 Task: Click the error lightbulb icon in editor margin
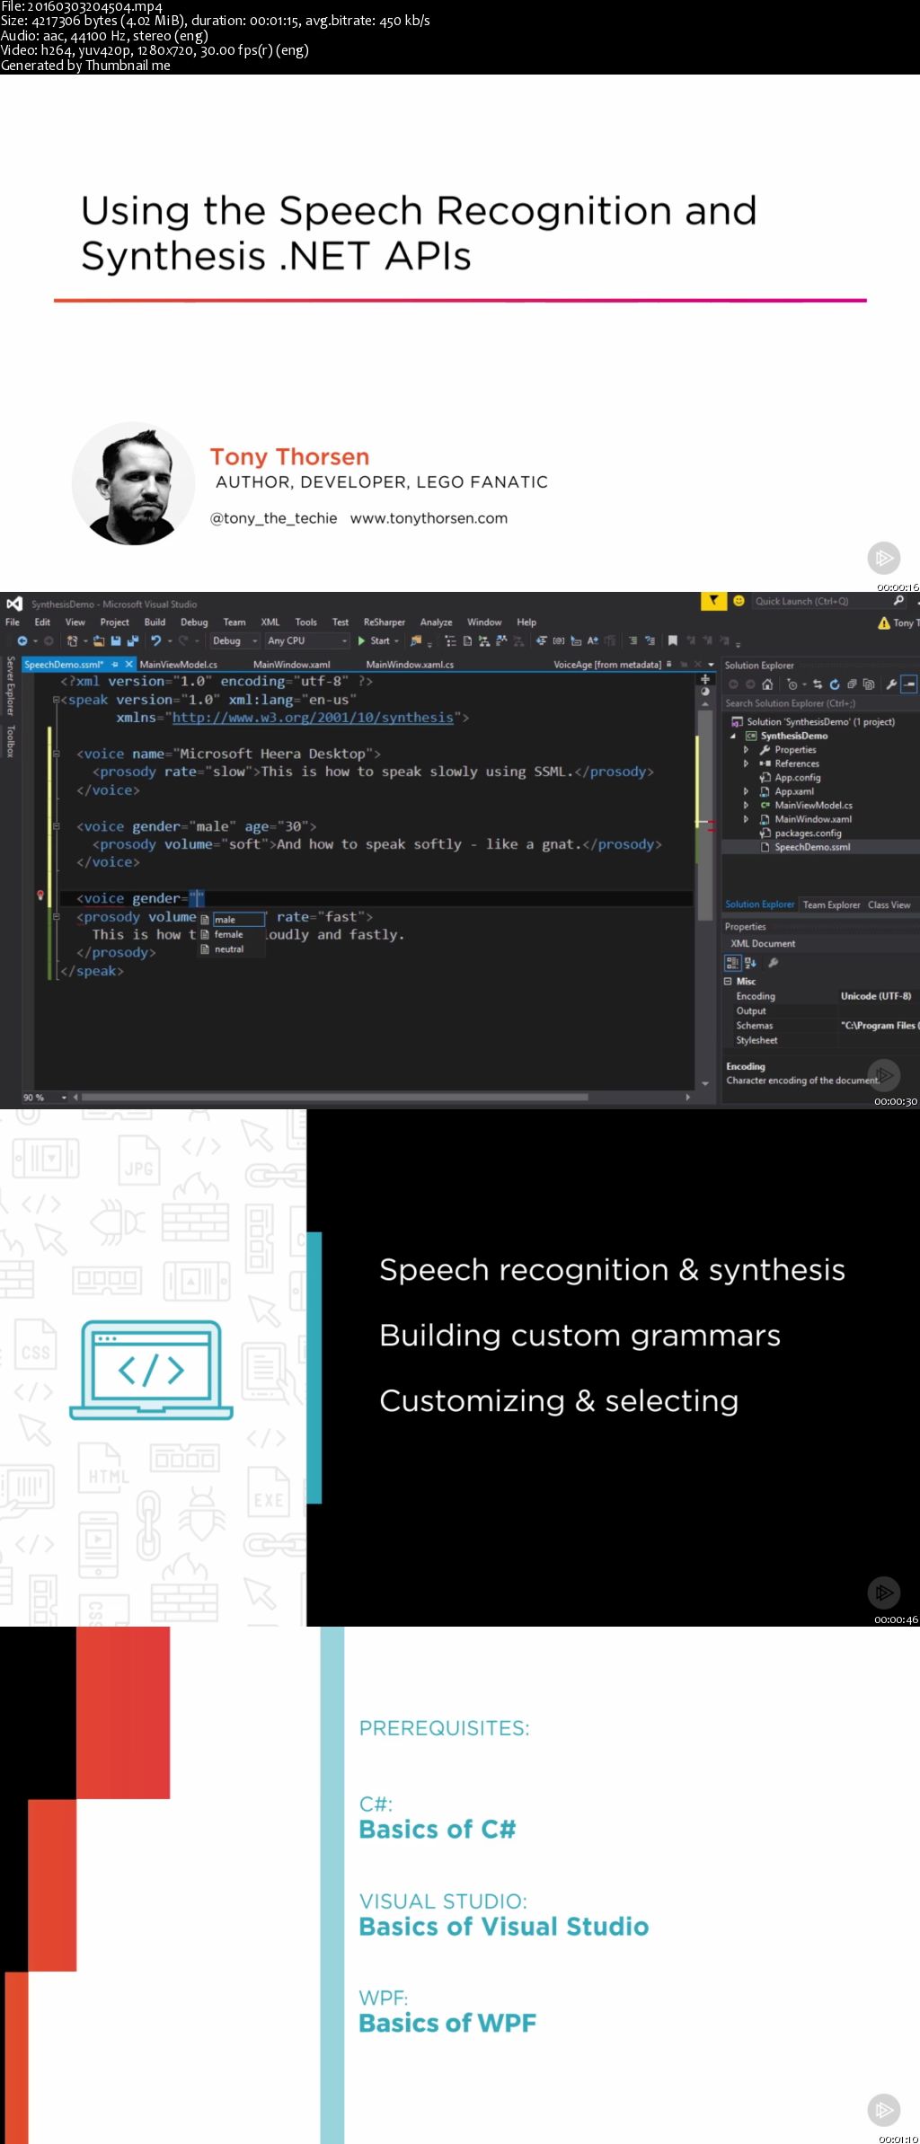[40, 896]
